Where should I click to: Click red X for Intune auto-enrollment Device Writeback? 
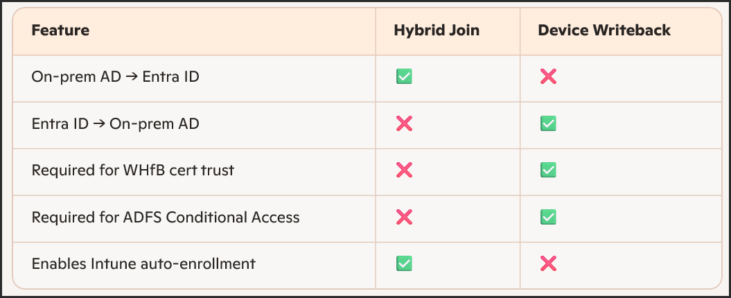(x=548, y=263)
